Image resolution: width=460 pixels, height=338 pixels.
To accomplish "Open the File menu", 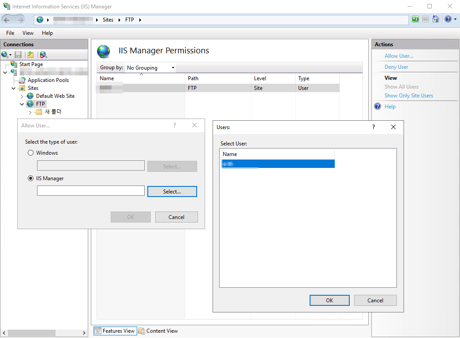I will click(x=10, y=33).
